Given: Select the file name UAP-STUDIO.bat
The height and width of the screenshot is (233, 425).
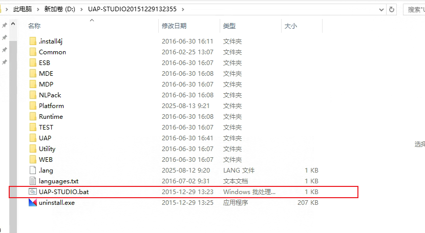Looking at the screenshot, I should pyautogui.click(x=63, y=192).
